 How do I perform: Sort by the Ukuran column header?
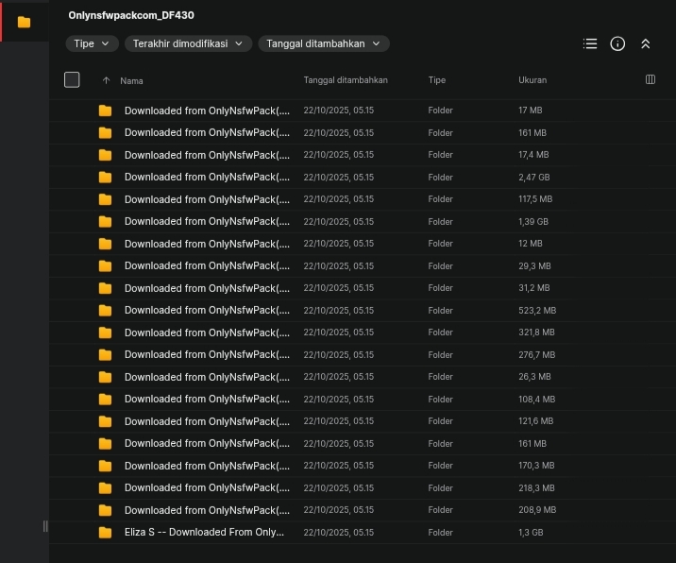pyautogui.click(x=532, y=80)
